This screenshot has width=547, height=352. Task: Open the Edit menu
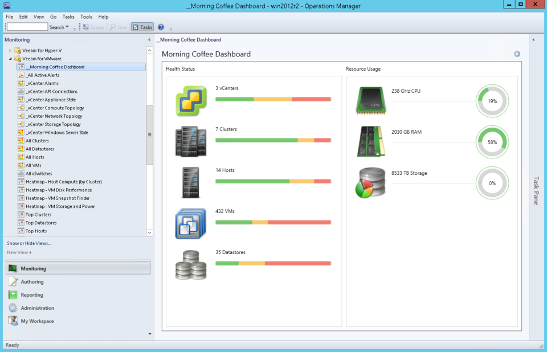tap(23, 17)
